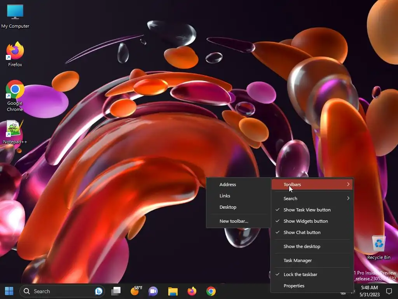Viewport: 398px width, 299px height.
Task: Select New toolbar... entry
Action: [239, 221]
